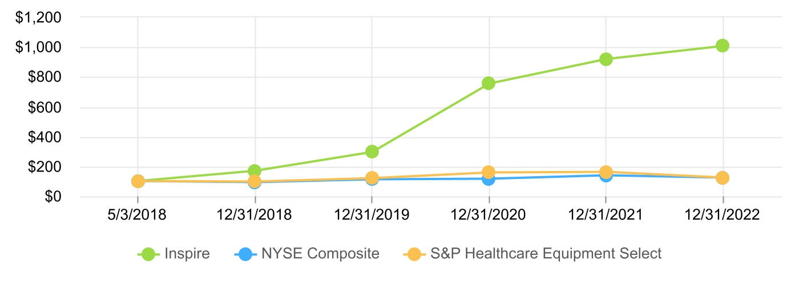Click the orange data point at 5/3/2018
The height and width of the screenshot is (285, 799).
[x=138, y=181]
